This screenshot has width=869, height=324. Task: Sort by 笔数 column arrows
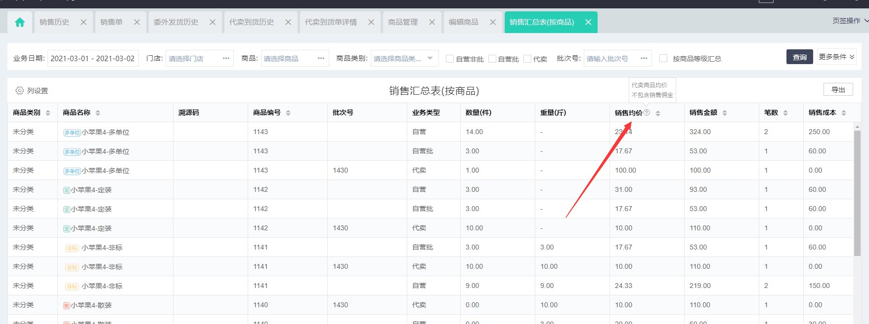click(785, 113)
